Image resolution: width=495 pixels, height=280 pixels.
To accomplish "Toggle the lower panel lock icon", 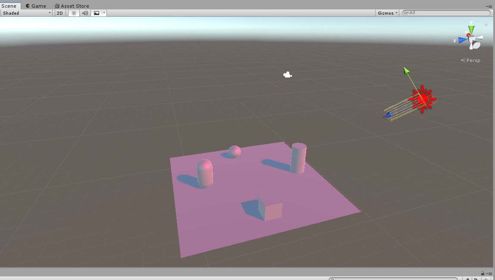I will point(482,274).
